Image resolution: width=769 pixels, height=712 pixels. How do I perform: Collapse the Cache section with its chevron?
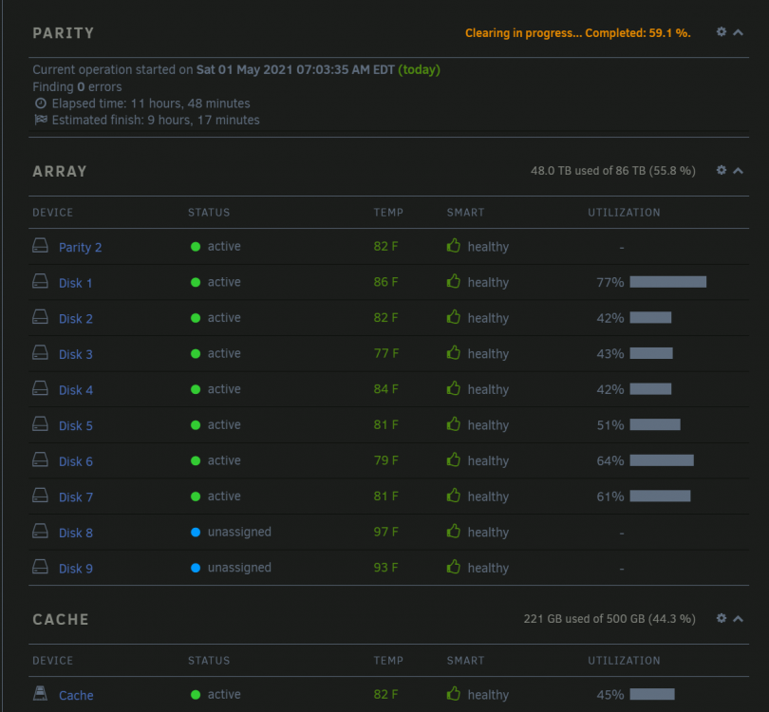[738, 619]
